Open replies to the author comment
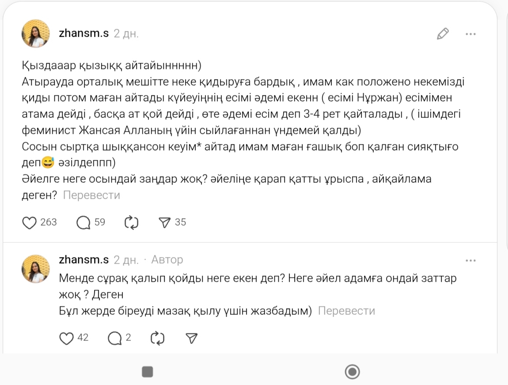This screenshot has height=385, width=508. (x=115, y=338)
